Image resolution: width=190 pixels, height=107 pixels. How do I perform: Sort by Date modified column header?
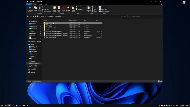tap(76, 20)
